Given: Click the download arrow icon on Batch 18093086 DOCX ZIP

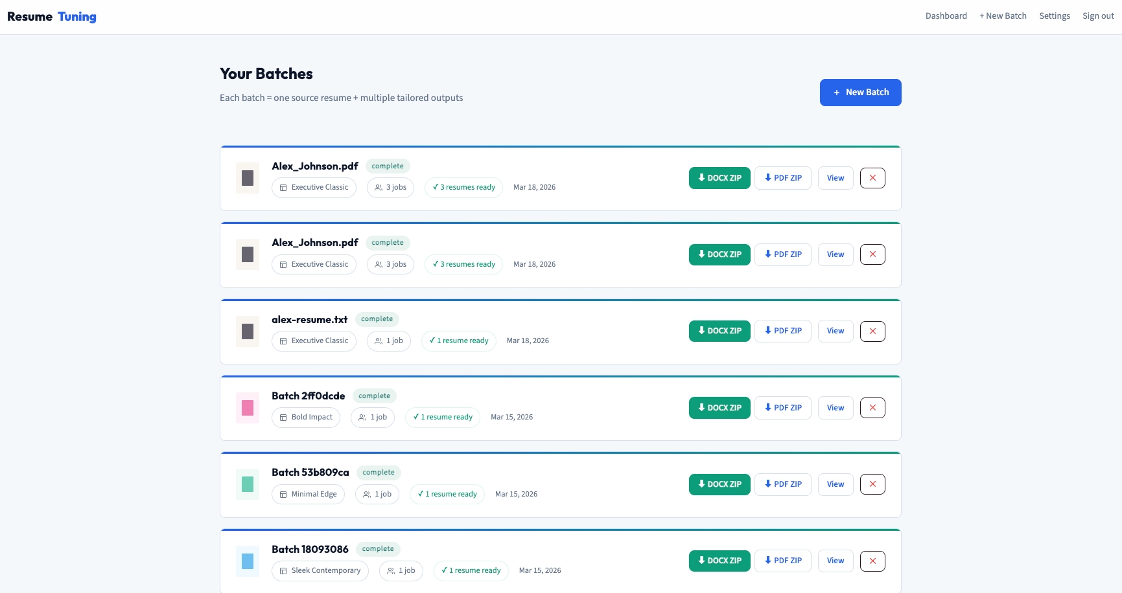Looking at the screenshot, I should (701, 561).
